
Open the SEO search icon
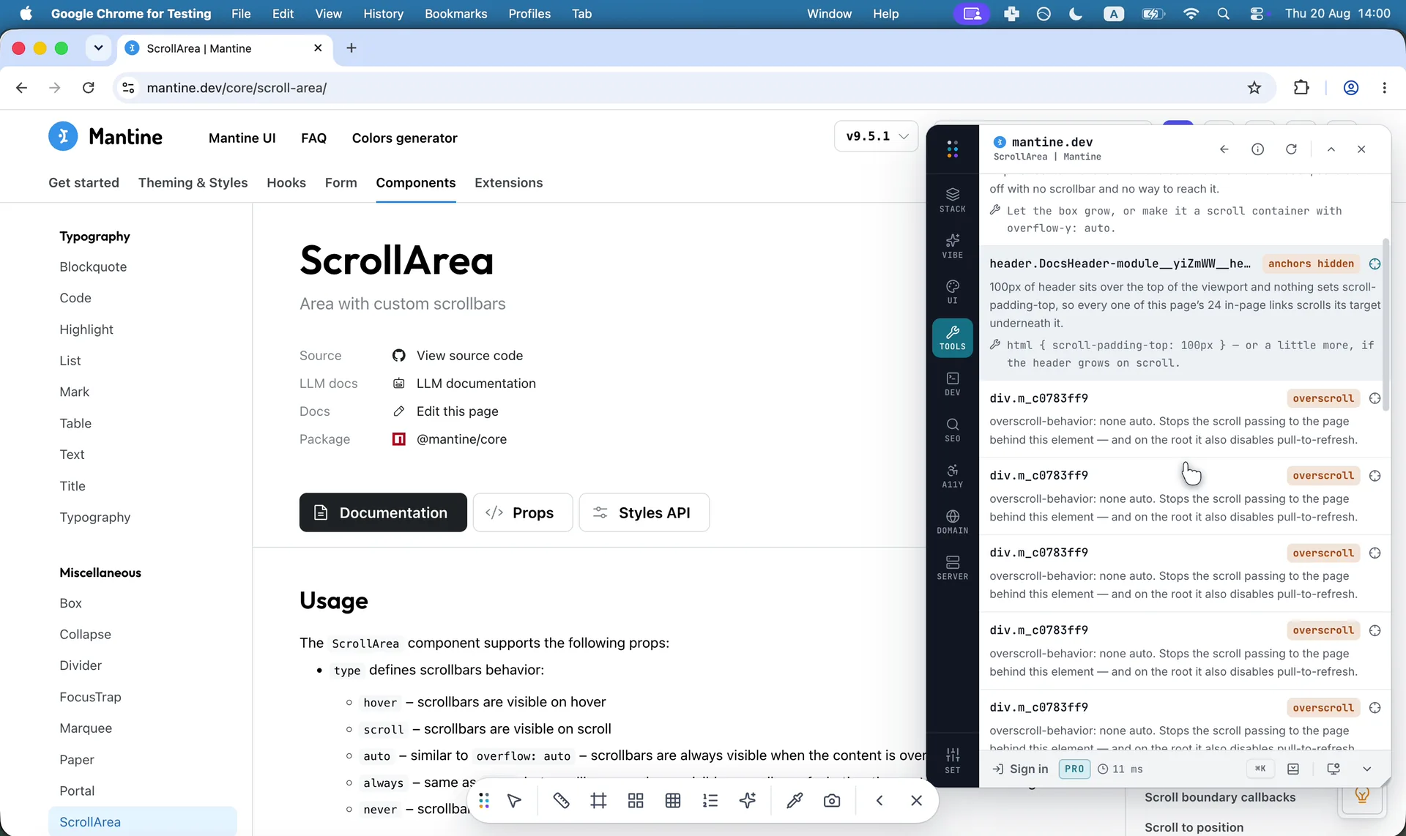click(952, 430)
